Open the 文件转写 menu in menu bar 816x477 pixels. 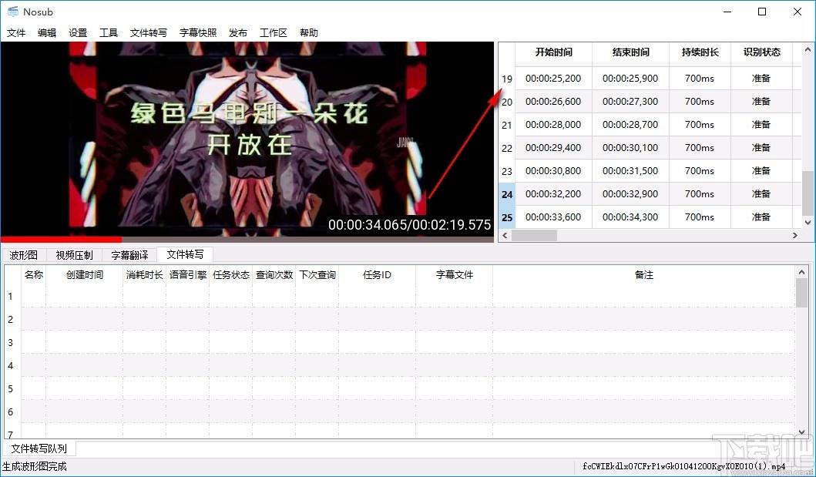click(148, 33)
